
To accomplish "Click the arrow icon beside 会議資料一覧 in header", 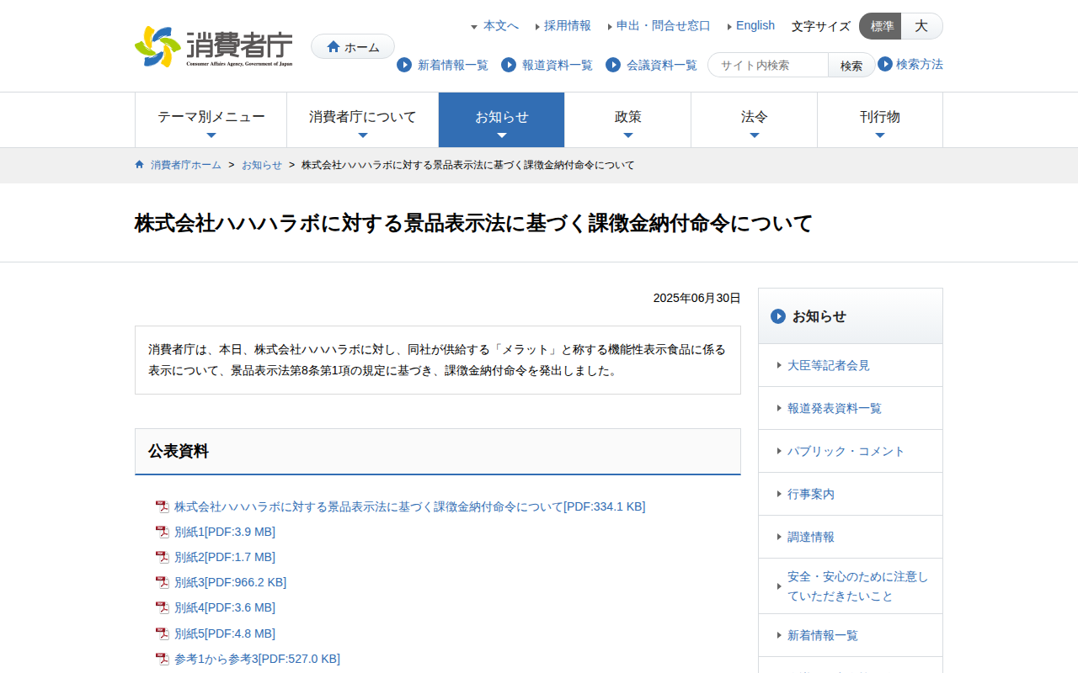I will click(613, 65).
